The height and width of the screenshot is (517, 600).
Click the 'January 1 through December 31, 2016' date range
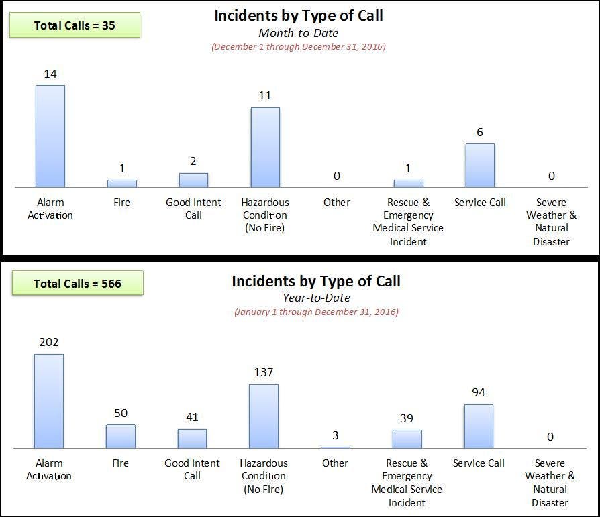tap(316, 312)
